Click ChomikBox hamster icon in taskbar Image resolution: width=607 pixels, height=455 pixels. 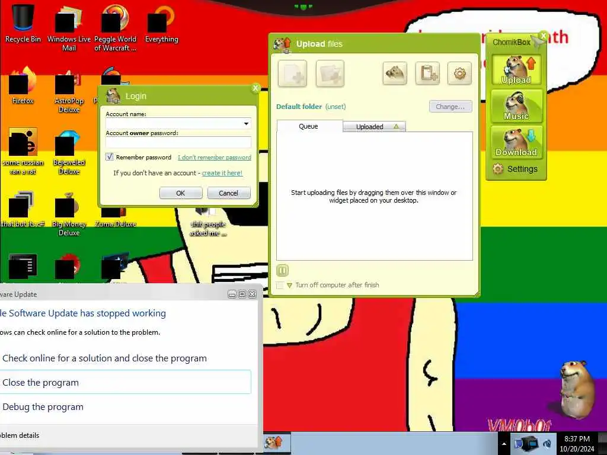click(274, 442)
